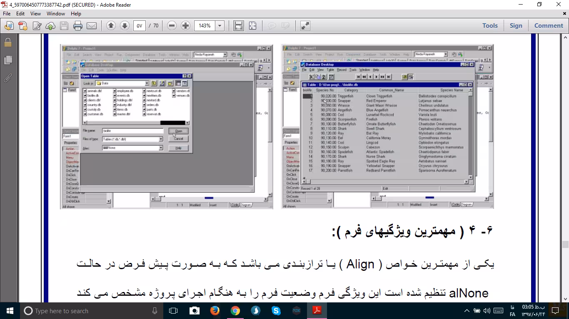This screenshot has height=319, width=569.
Task: Show attachments paperclip sidebar panel
Action: (x=7, y=78)
